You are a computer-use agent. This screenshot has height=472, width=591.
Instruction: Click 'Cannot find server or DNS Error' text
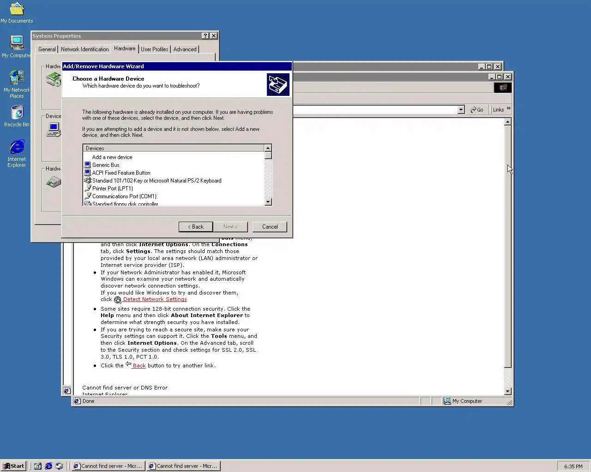click(125, 388)
